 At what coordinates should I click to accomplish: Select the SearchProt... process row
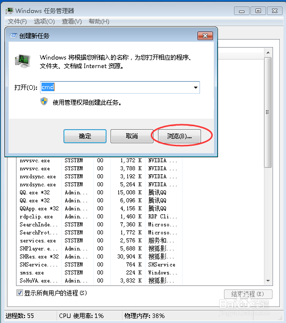pos(99,232)
